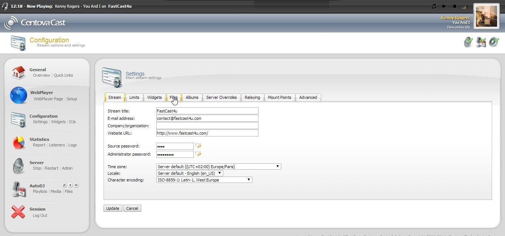Click the Settings panel header icon
505x236 pixels.
pos(112,77)
